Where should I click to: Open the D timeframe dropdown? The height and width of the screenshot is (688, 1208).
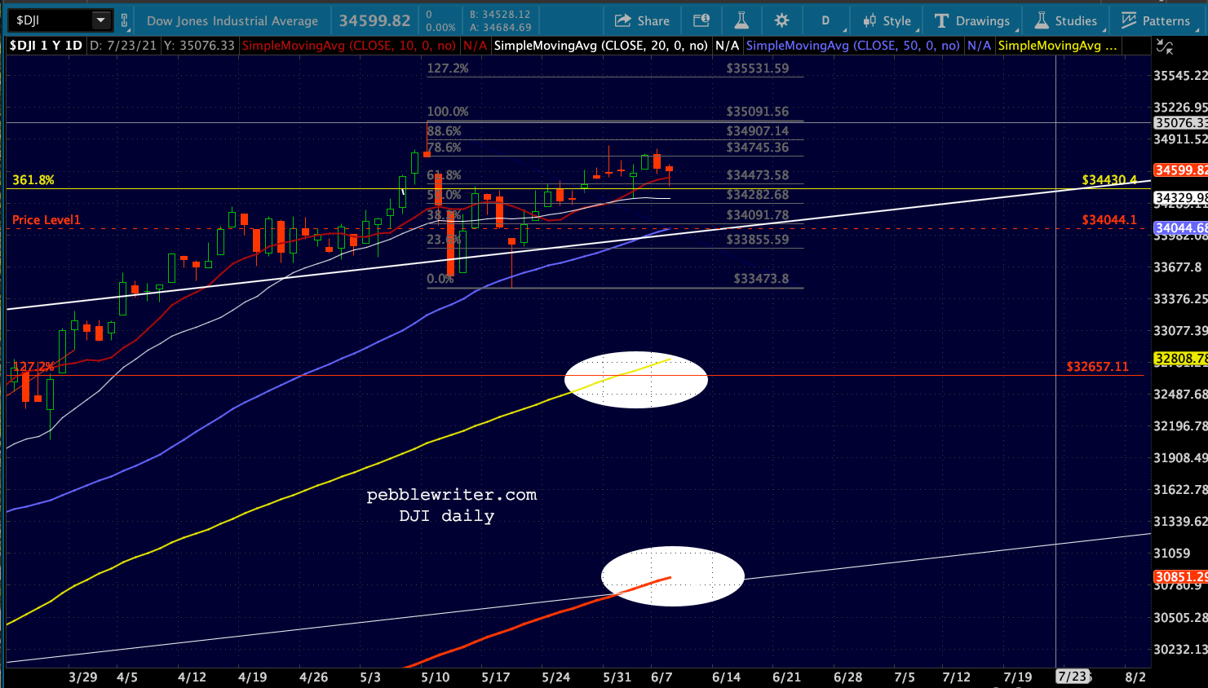(825, 20)
